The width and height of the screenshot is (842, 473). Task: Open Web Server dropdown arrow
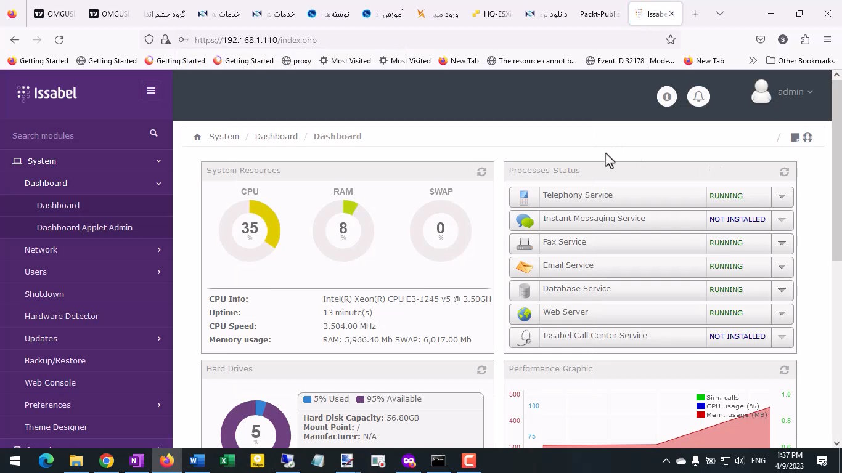pos(782,313)
